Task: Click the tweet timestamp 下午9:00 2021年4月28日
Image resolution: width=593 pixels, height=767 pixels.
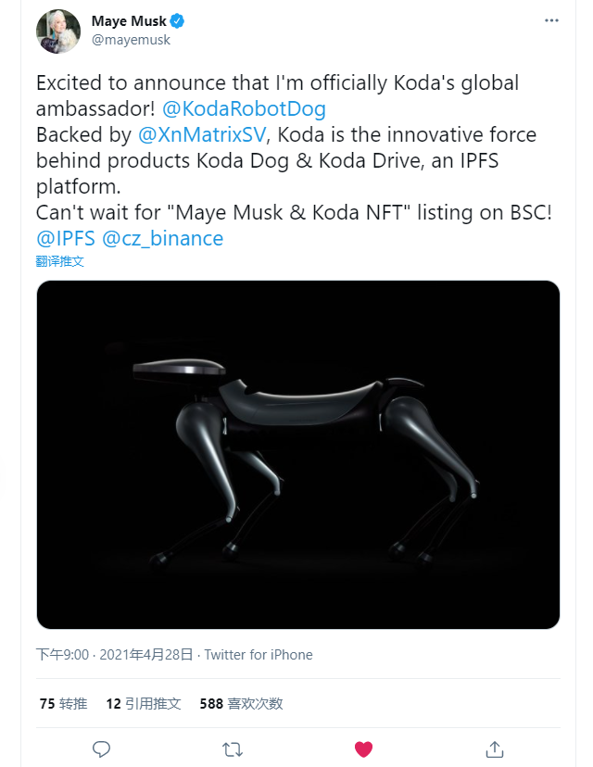Action: tap(115, 655)
